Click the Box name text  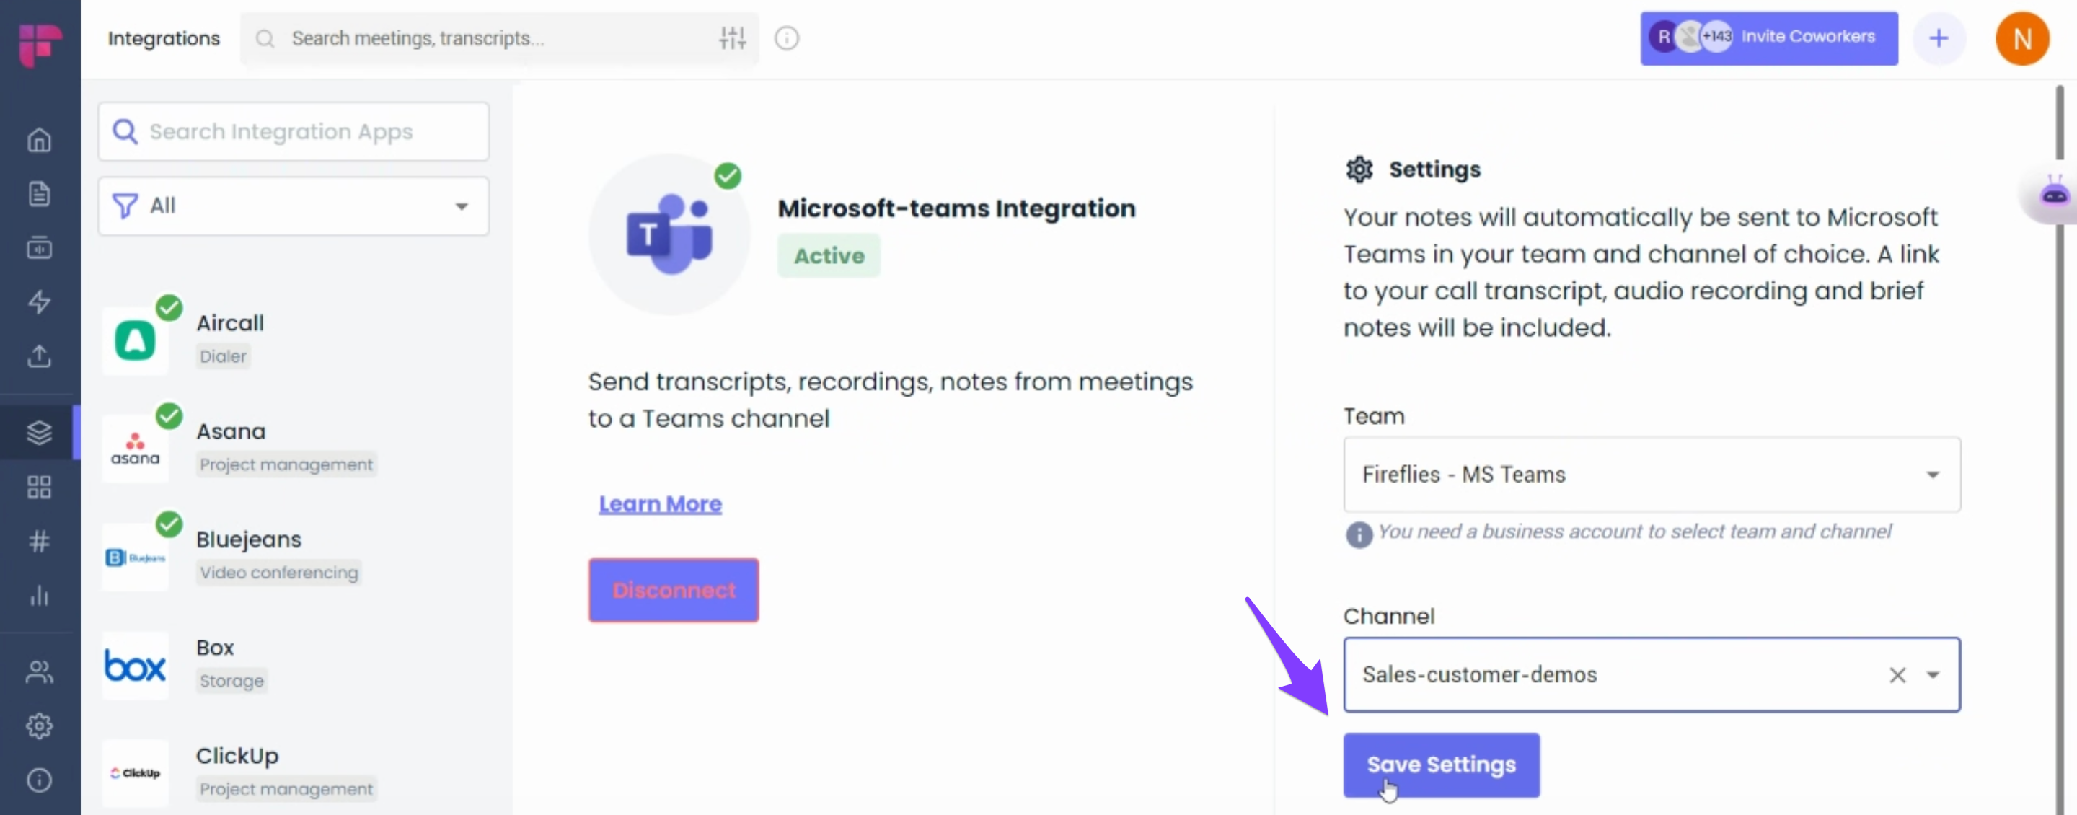214,648
